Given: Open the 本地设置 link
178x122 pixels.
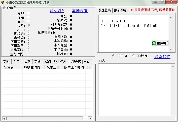Looking at the screenshot, I should point(80,11).
